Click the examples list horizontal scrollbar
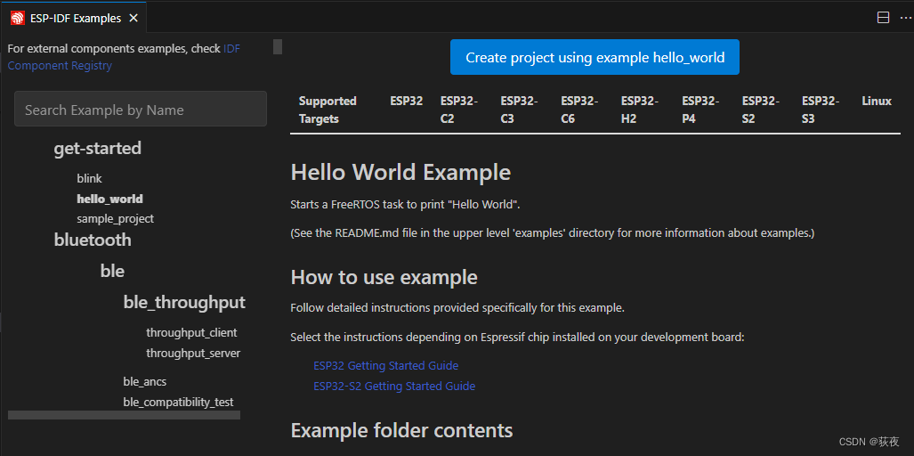Image resolution: width=914 pixels, height=456 pixels. point(124,415)
